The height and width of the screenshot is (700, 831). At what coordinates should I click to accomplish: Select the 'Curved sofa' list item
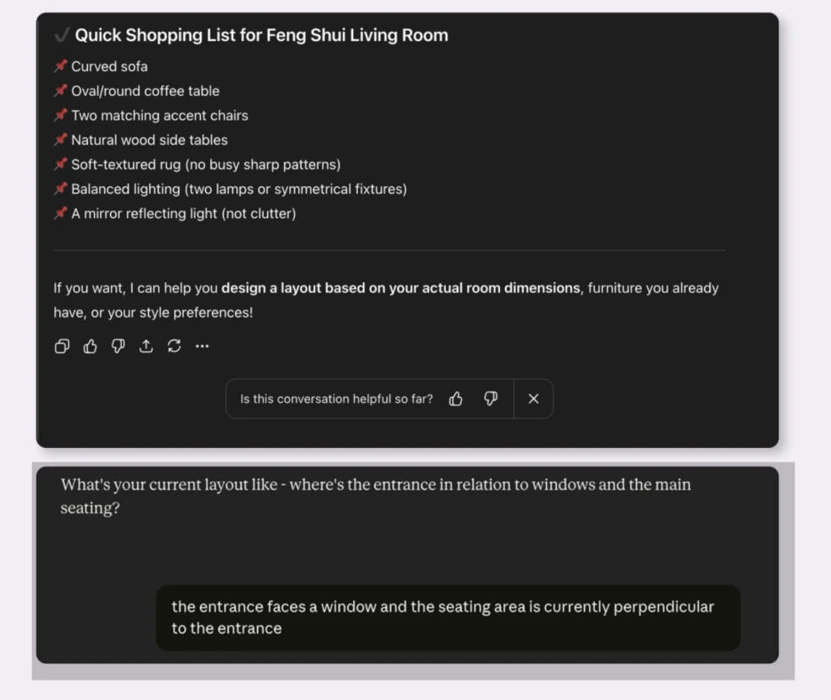tap(109, 67)
